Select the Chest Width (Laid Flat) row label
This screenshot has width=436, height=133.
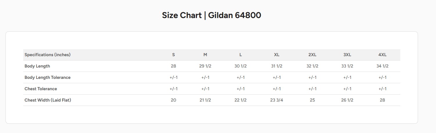(x=48, y=100)
